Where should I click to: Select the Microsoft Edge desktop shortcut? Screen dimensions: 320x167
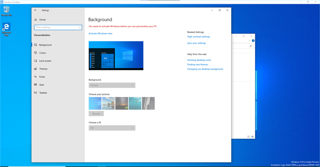(6, 29)
